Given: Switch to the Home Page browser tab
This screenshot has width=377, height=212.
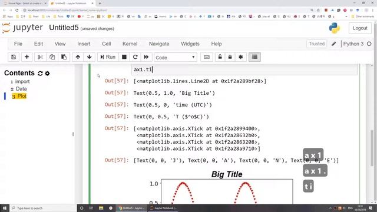Looking at the screenshot, I should click(25, 4).
